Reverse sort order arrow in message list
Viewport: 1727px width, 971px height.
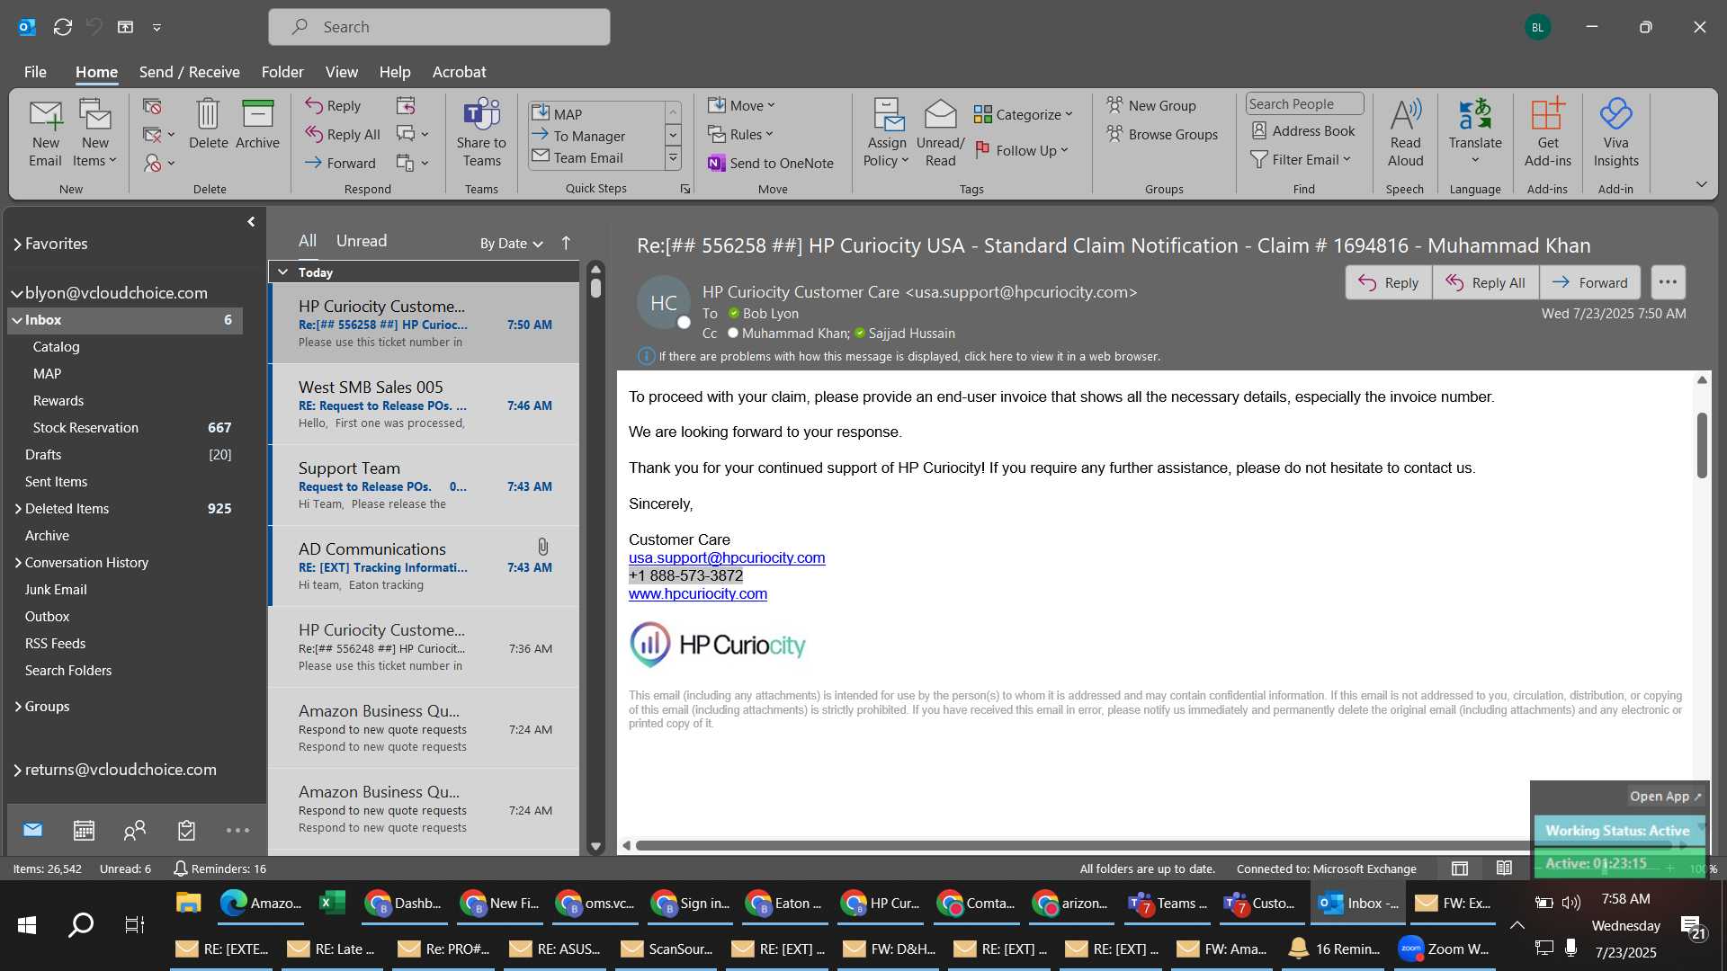click(x=566, y=243)
